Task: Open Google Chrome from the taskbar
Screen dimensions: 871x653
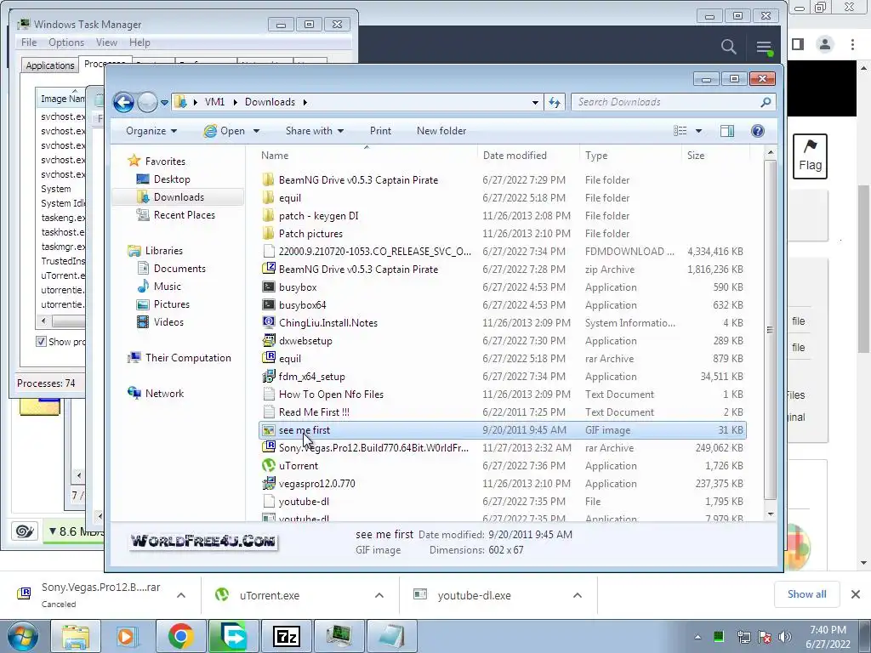Action: 180,636
